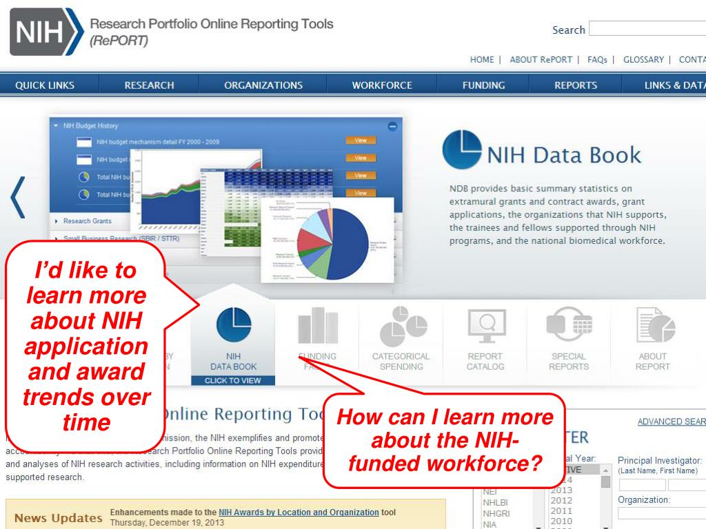Open the REPORTS menu
Viewport: 706px width, 529px height.
click(x=576, y=85)
